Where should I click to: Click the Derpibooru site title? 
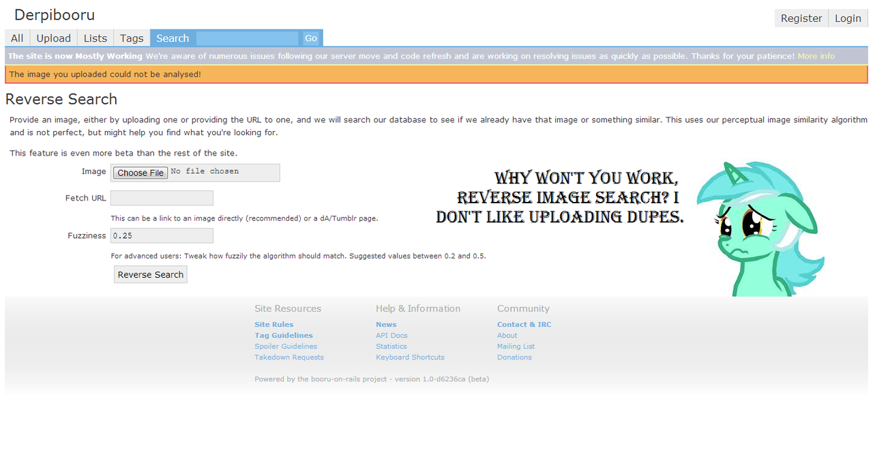[x=55, y=15]
